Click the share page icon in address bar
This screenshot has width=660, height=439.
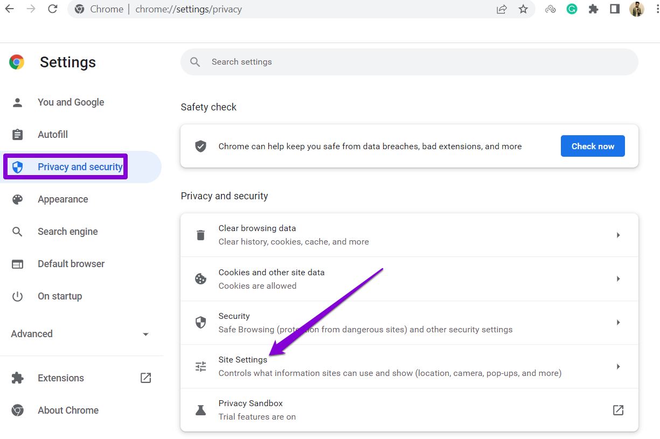point(502,9)
